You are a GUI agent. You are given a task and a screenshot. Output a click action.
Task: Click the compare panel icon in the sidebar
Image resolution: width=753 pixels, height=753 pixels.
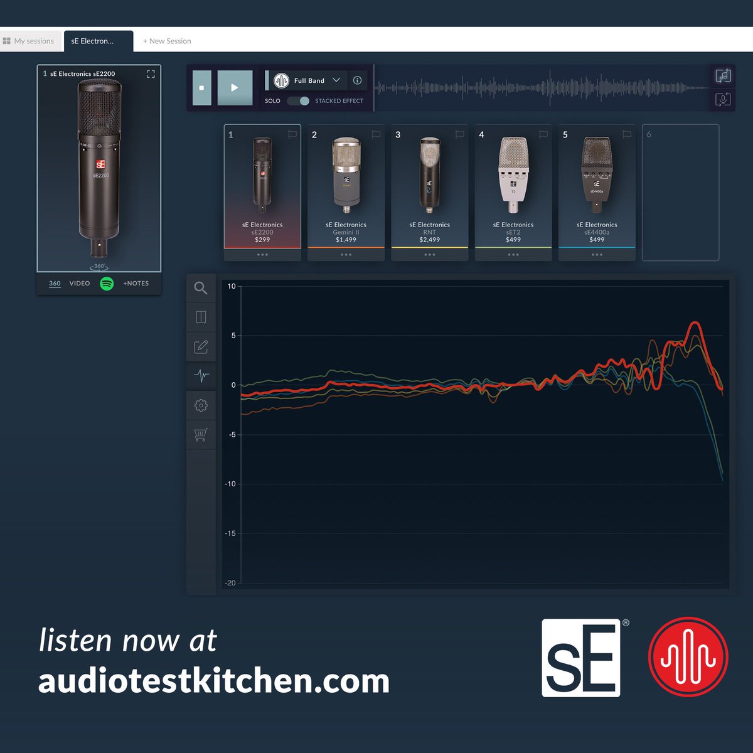click(201, 317)
